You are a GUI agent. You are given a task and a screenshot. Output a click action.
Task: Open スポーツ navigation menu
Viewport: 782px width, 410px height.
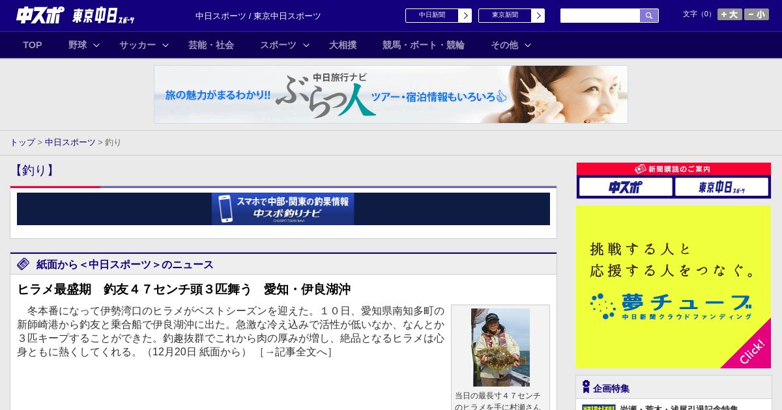click(278, 45)
